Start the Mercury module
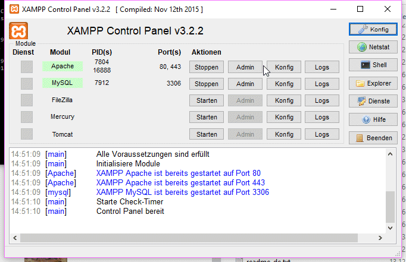Screen dimensions: 406x262 tap(207, 117)
